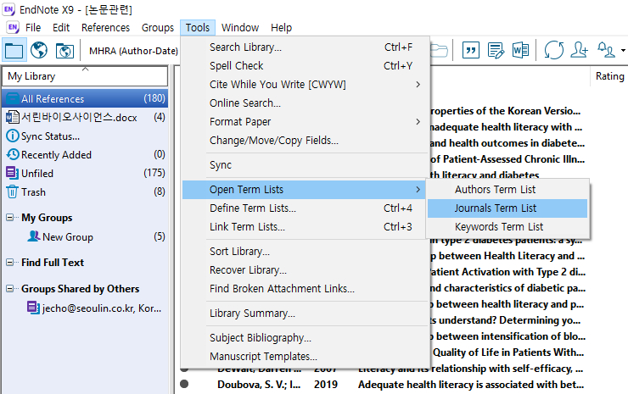Choose Define Term Lists... entry
This screenshot has height=394, width=628.
pos(306,208)
